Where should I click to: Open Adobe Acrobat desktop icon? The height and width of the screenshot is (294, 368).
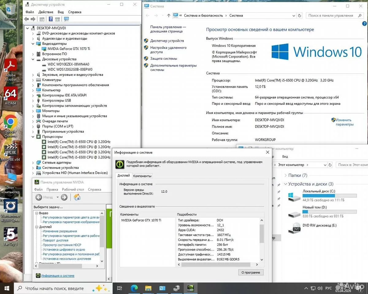[x=10, y=70]
